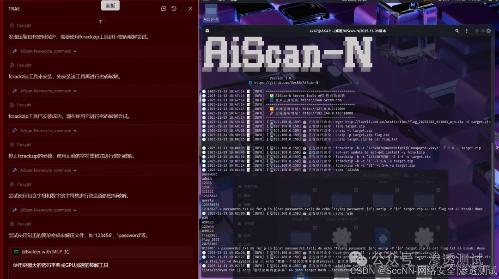Open search in the AiScan-N terminal window

click(x=457, y=31)
